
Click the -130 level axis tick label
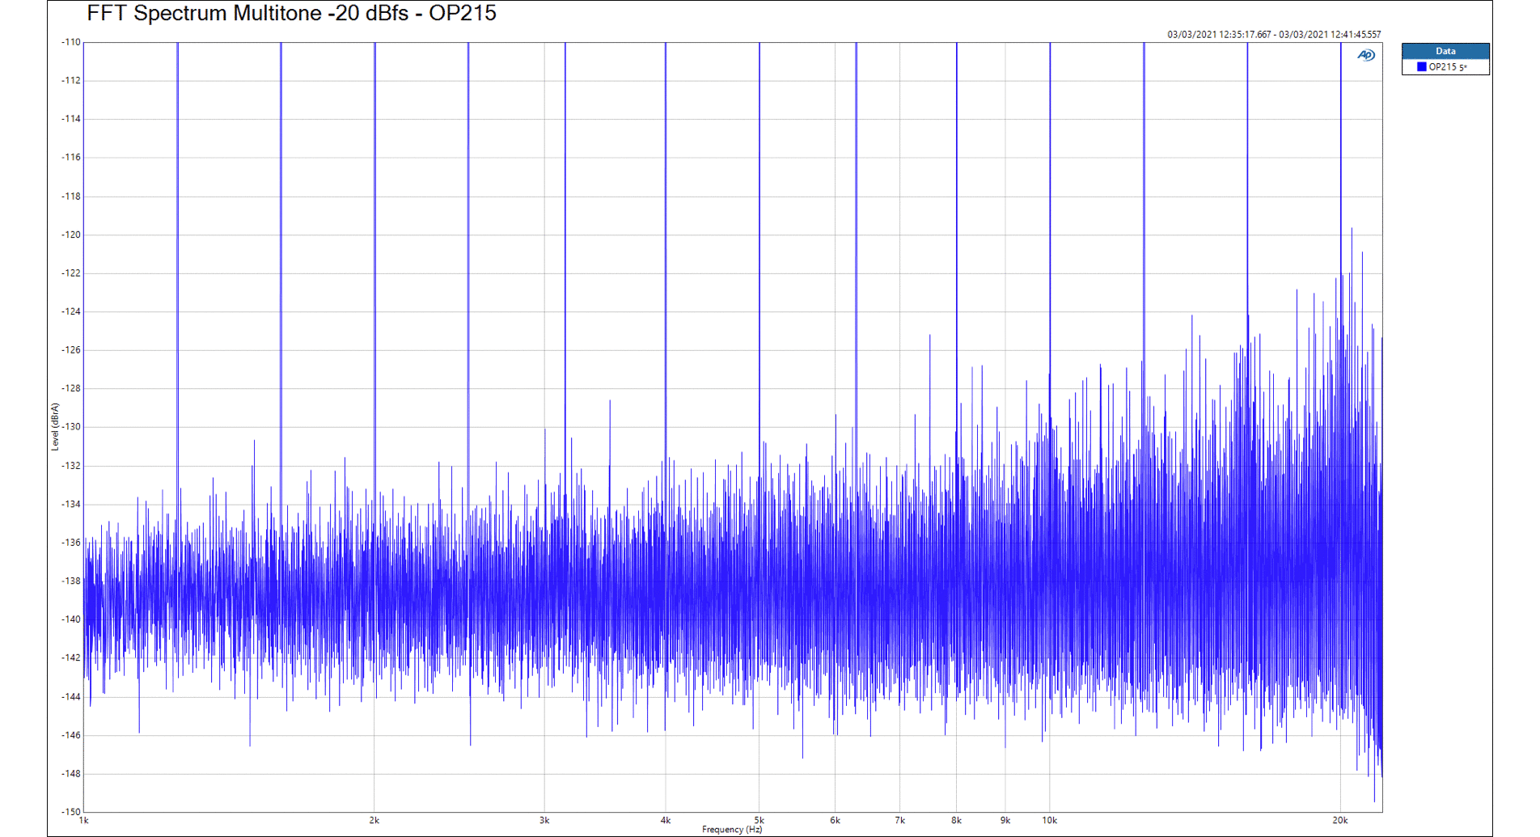click(71, 427)
